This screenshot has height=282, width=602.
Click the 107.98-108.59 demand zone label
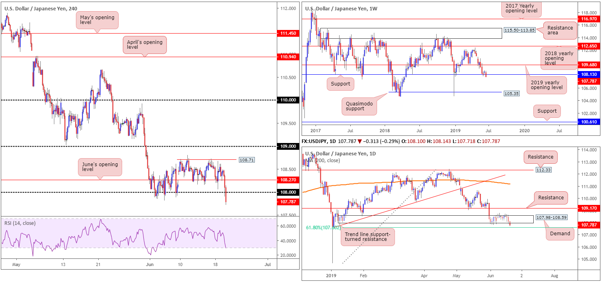tap(551, 217)
